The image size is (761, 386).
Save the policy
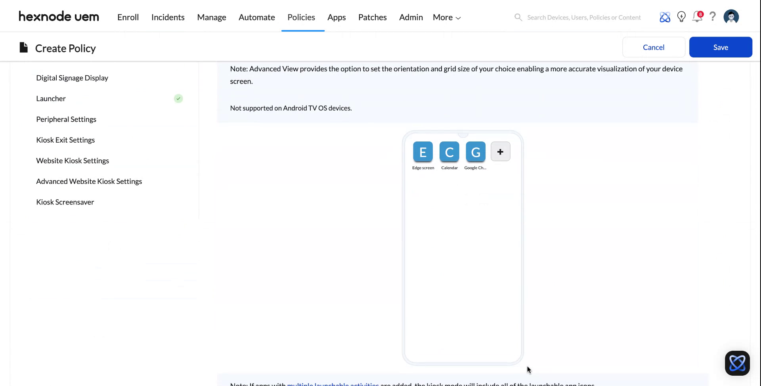point(721,47)
